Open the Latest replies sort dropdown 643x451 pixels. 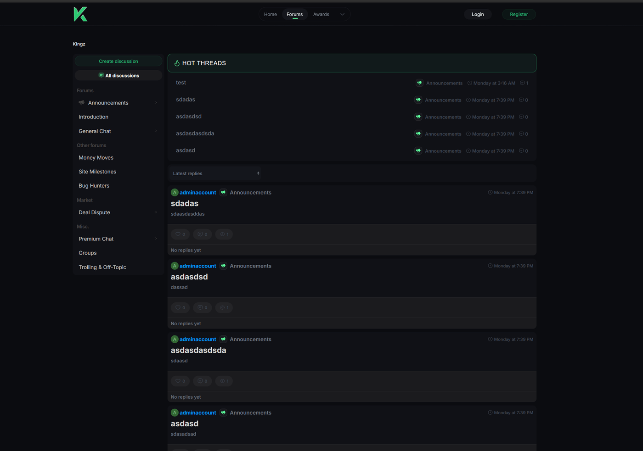[x=215, y=173]
